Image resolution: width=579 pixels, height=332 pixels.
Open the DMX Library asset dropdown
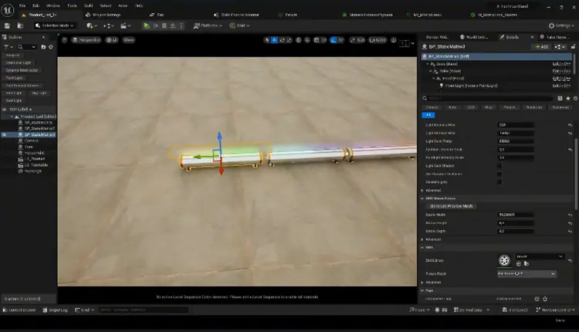click(540, 256)
